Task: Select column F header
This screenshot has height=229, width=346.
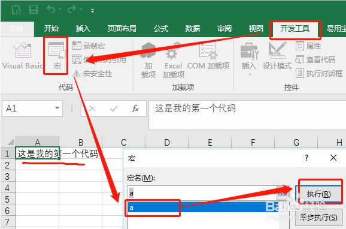Action: 253,142
